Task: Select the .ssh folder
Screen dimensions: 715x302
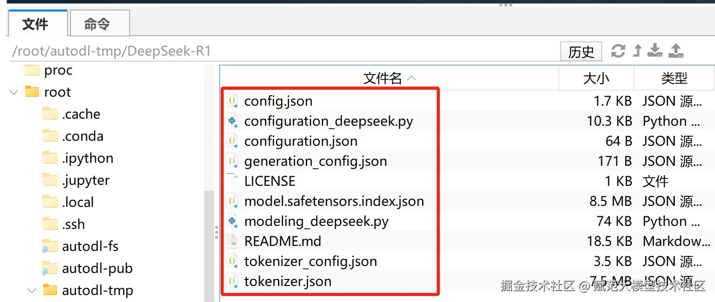Action: [x=74, y=224]
